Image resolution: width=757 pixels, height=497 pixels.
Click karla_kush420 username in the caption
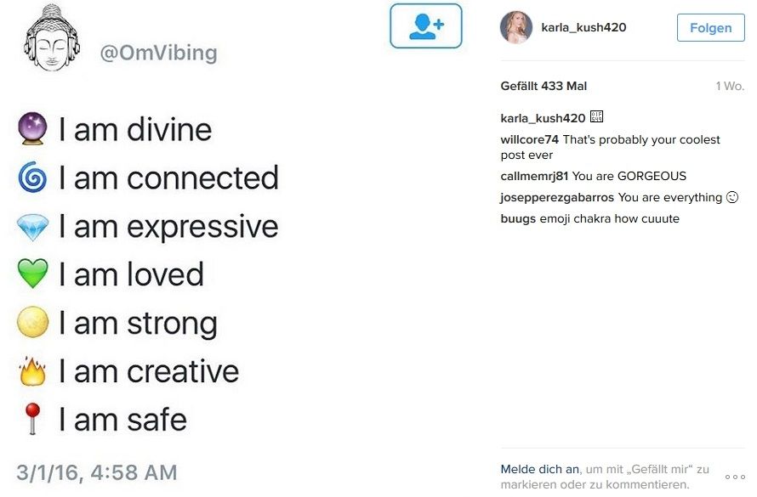(543, 118)
